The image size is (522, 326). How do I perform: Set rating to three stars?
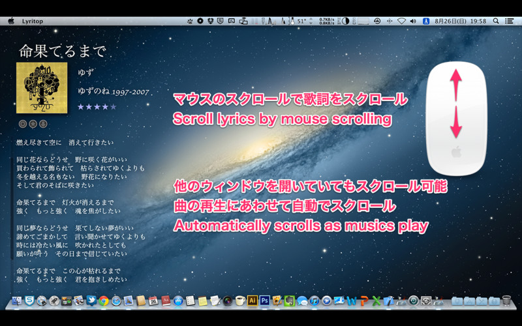(97, 107)
